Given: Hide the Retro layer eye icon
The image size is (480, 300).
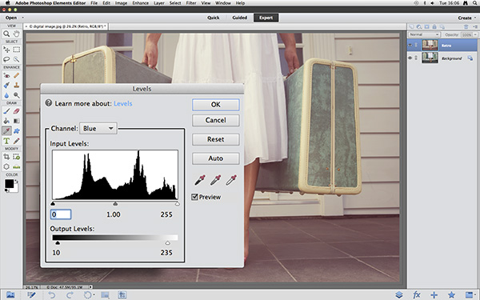Looking at the screenshot, I should tap(410, 46).
